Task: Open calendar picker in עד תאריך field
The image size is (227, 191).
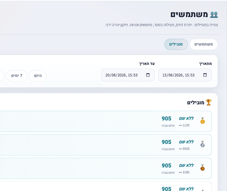Action: pos(148,75)
